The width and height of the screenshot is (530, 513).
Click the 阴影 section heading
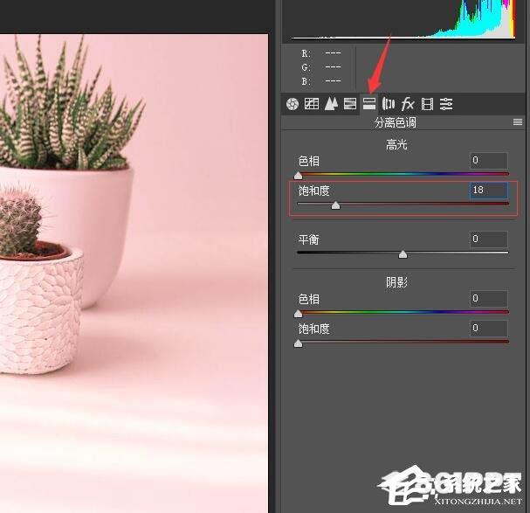(396, 282)
